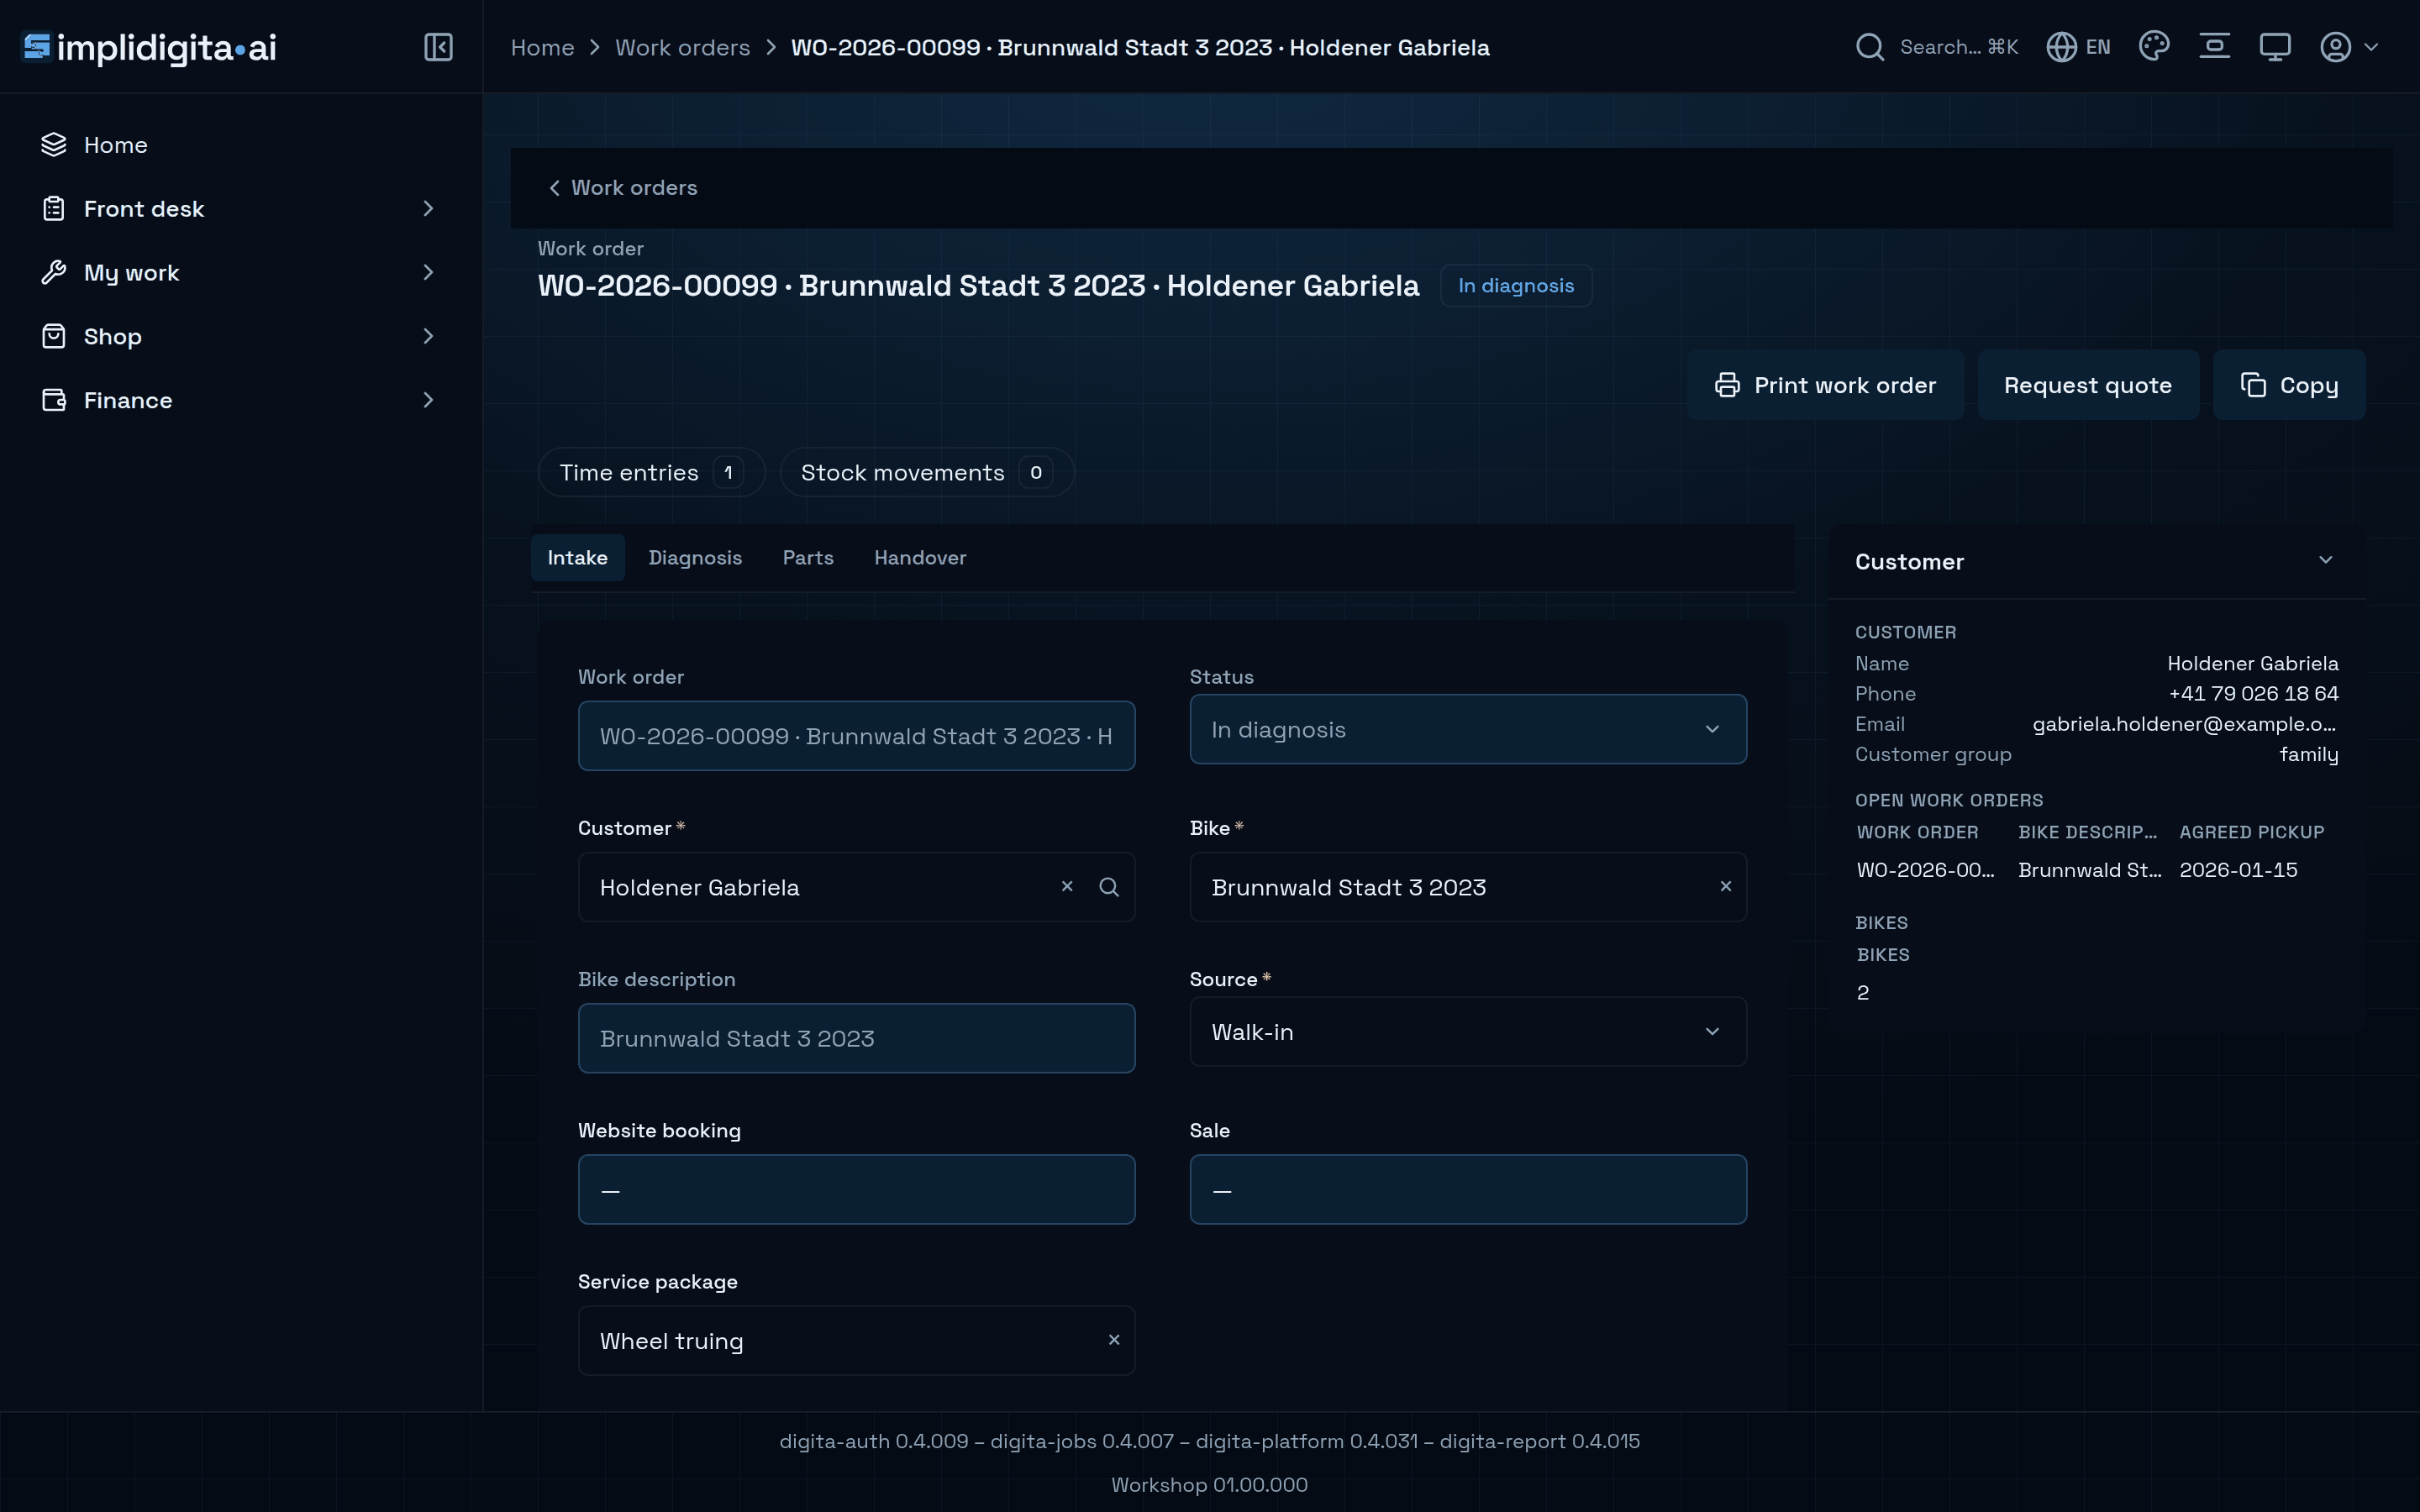This screenshot has width=2420, height=1512.
Task: Click Request quote button
Action: [x=2088, y=385]
